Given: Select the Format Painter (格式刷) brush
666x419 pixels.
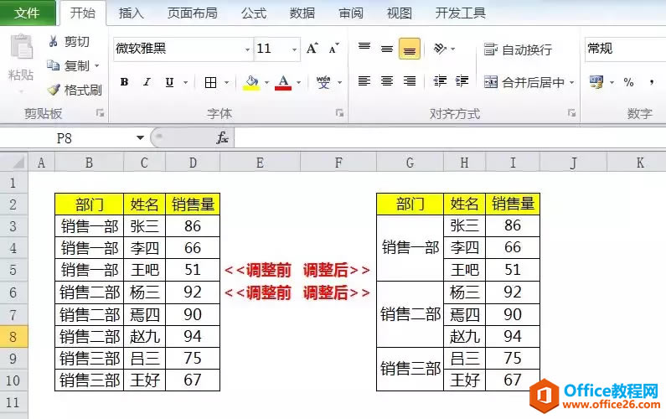Looking at the screenshot, I should pos(54,89).
